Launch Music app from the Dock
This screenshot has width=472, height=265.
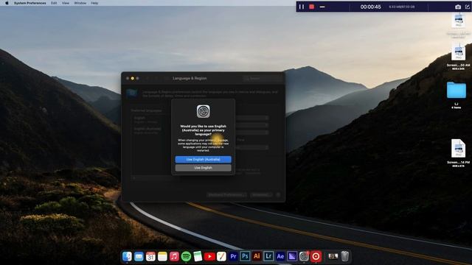[x=174, y=256]
